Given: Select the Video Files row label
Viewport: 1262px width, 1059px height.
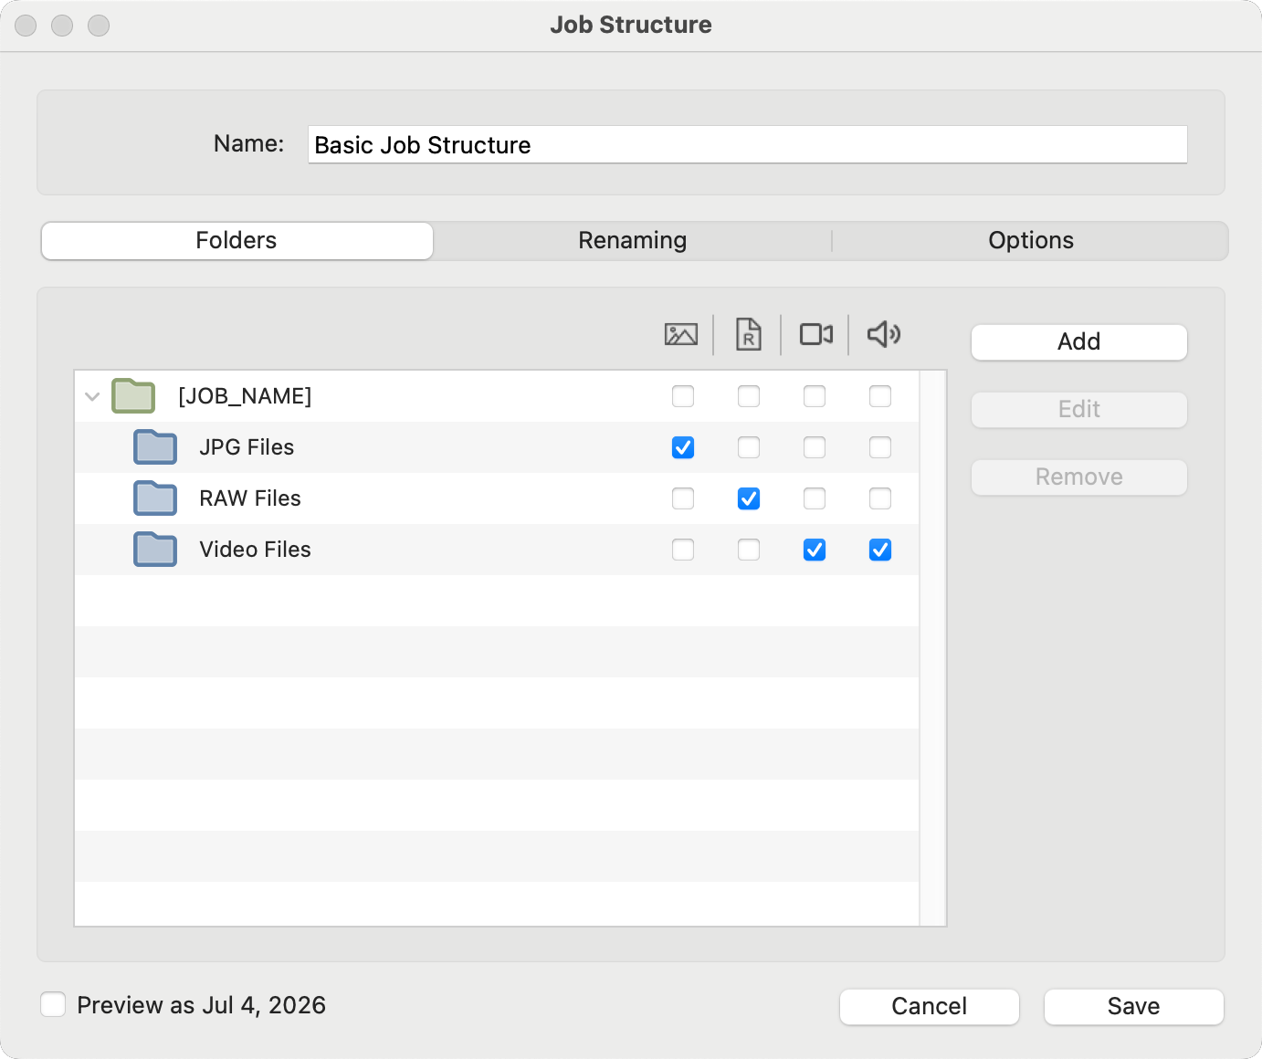Looking at the screenshot, I should tap(255, 550).
